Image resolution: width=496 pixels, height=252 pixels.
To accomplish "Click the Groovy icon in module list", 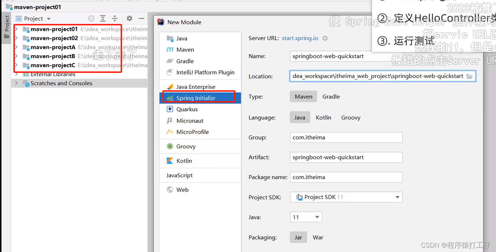I will tap(170, 146).
